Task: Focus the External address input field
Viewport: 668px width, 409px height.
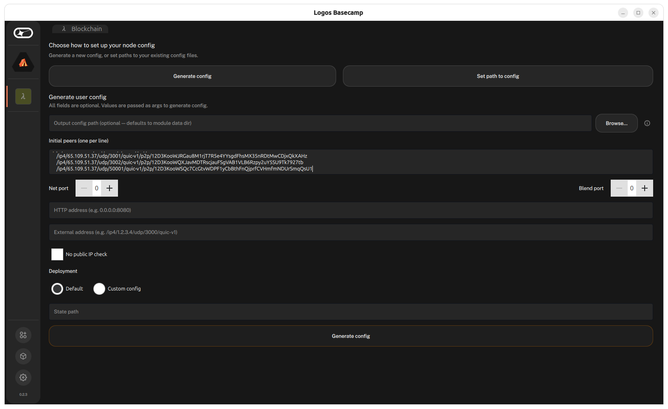Action: [x=351, y=232]
